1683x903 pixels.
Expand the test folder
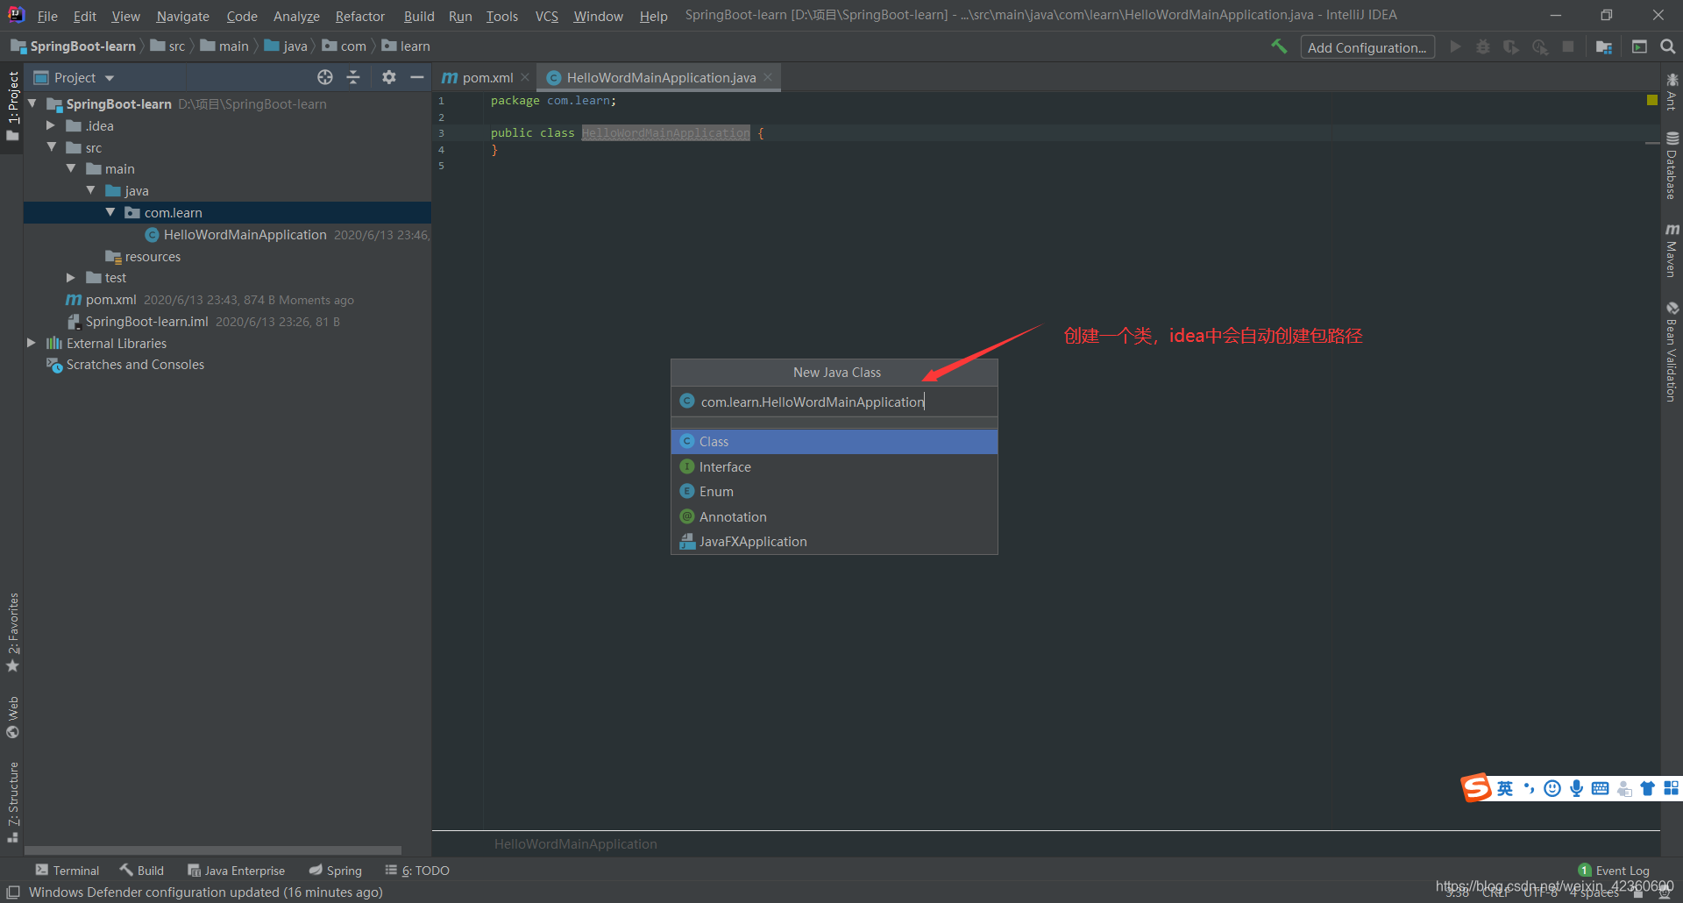(x=72, y=277)
